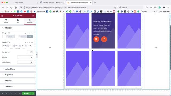Click the CSS Classes text field
Viewport: 171px width, 96px height.
24,62
